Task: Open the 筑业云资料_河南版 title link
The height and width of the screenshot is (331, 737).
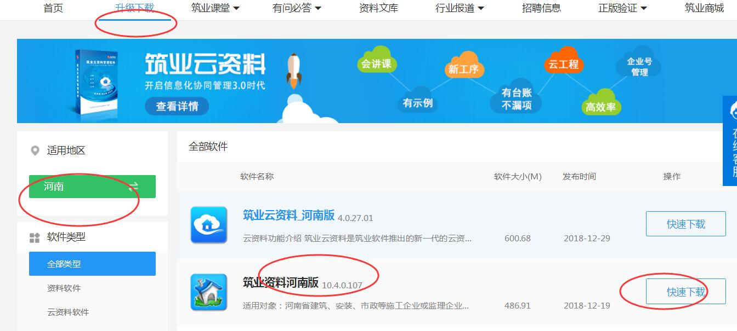Action: (288, 216)
